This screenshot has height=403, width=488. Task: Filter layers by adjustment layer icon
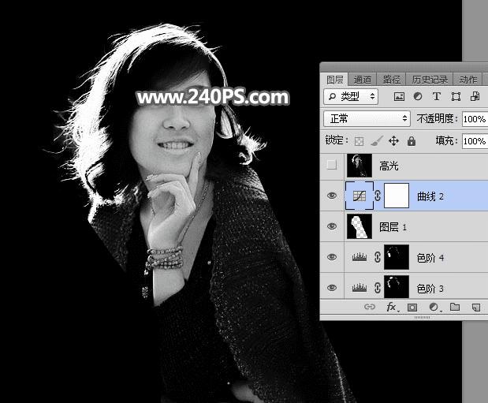(418, 96)
